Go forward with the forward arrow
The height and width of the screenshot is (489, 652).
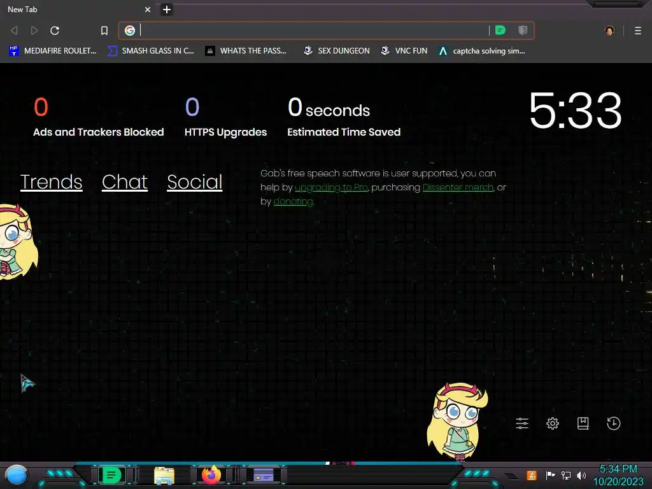tap(34, 31)
